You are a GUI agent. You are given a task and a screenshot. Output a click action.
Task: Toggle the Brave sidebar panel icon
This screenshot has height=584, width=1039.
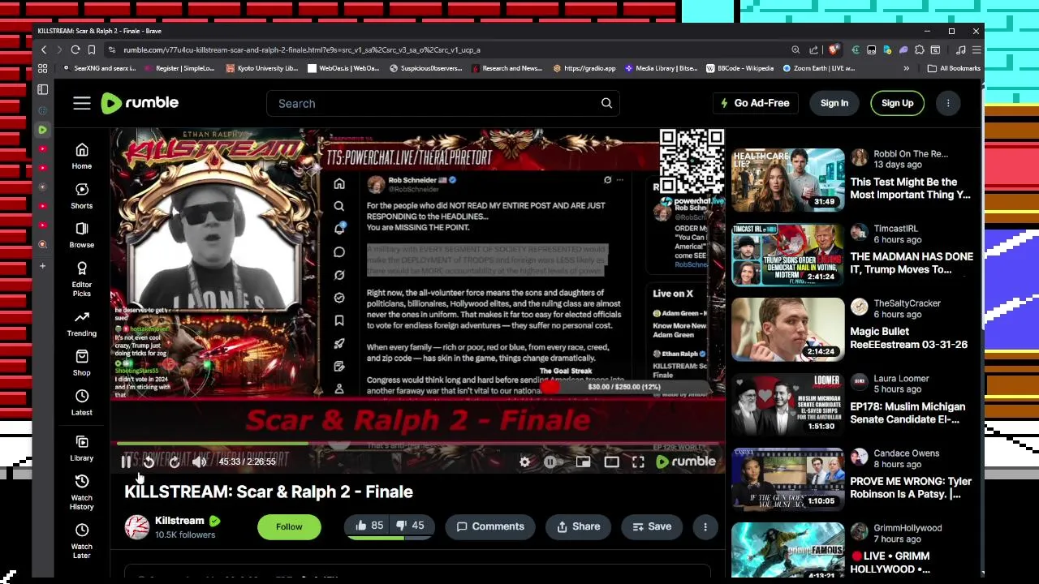pyautogui.click(x=43, y=89)
